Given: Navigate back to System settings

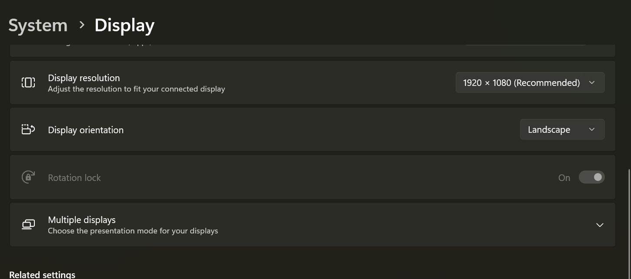Looking at the screenshot, I should 37,26.
